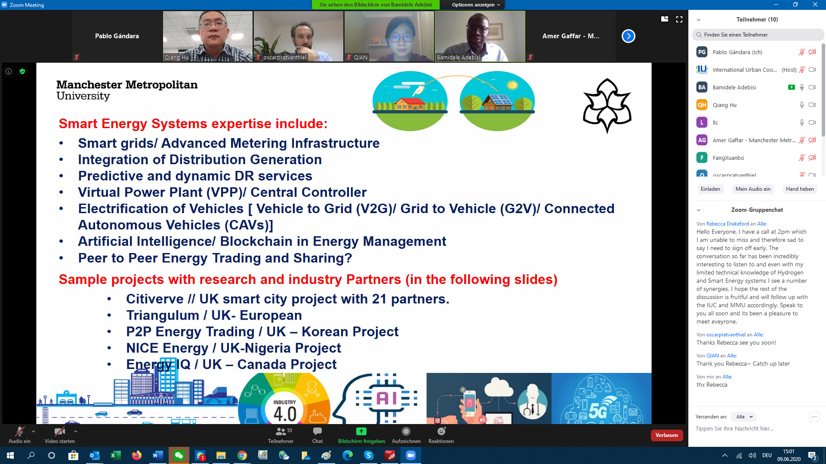Open the Chat panel icon
826x464 pixels.
click(317, 431)
